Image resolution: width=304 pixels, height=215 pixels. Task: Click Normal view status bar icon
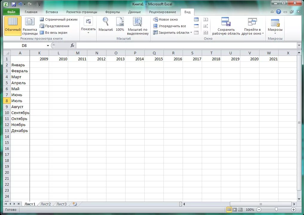tap(229, 210)
